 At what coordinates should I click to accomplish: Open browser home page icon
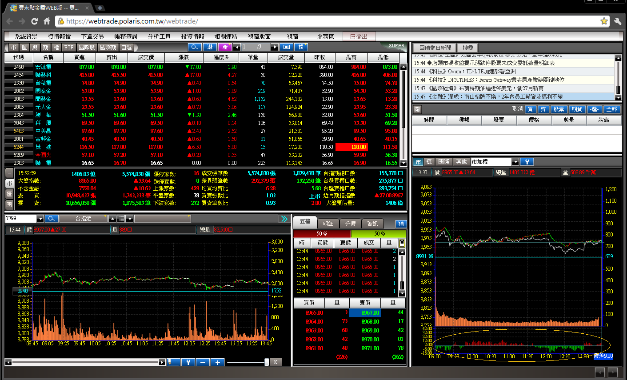pyautogui.click(x=47, y=21)
